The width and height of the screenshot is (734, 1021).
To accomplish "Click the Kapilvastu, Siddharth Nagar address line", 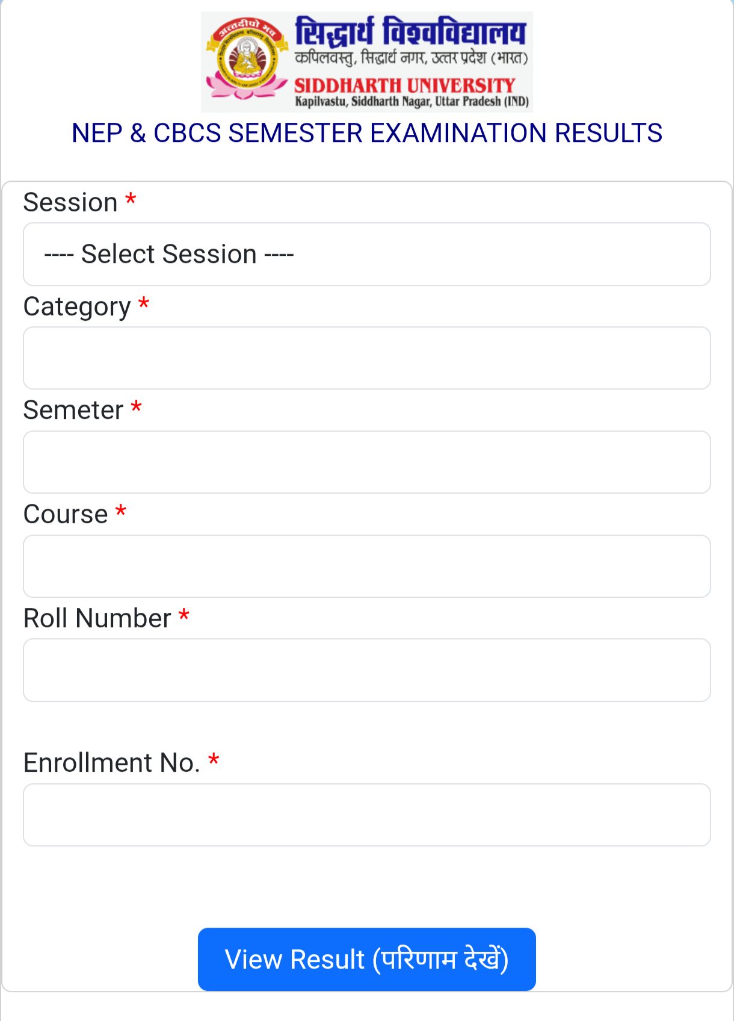I will click(x=412, y=101).
